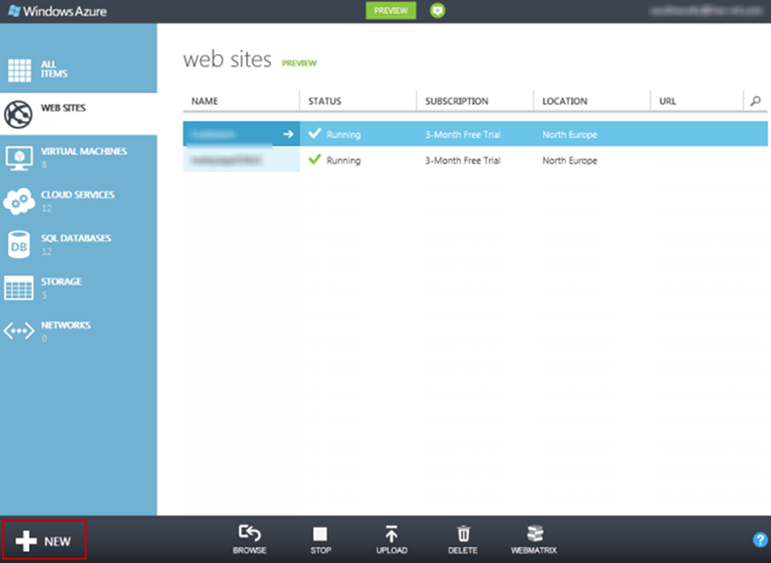
Task: Click the Upload arrow icon
Action: [x=392, y=534]
